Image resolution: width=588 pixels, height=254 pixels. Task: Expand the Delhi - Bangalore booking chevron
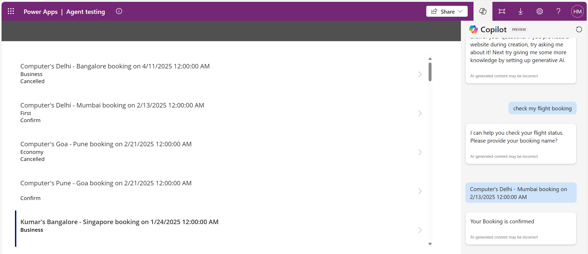pyautogui.click(x=420, y=74)
